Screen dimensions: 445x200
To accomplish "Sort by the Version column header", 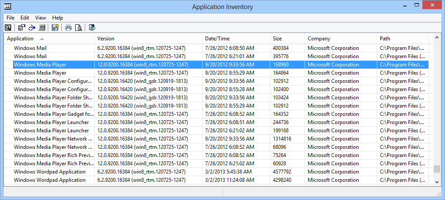I will tap(149, 39).
